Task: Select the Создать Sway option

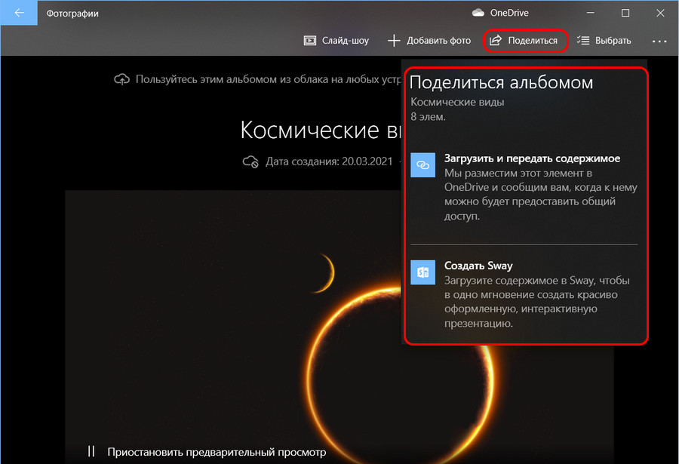Action: pos(478,266)
